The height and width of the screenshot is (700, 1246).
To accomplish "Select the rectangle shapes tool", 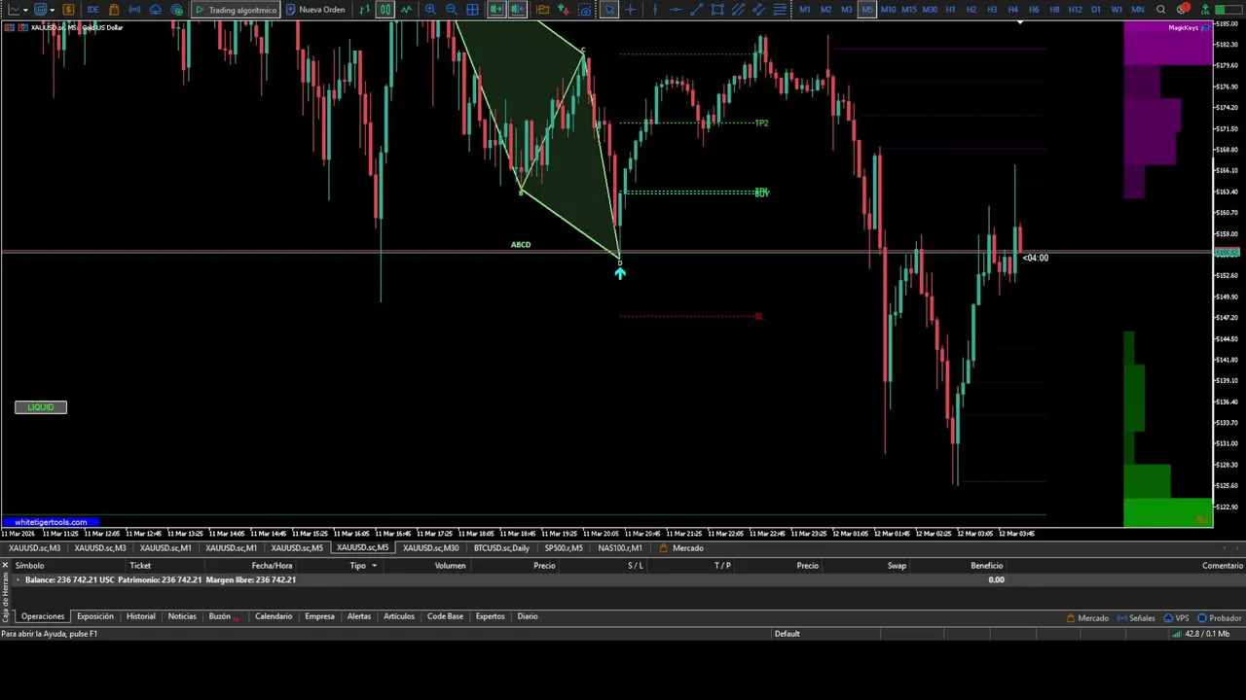I will pyautogui.click(x=717, y=10).
